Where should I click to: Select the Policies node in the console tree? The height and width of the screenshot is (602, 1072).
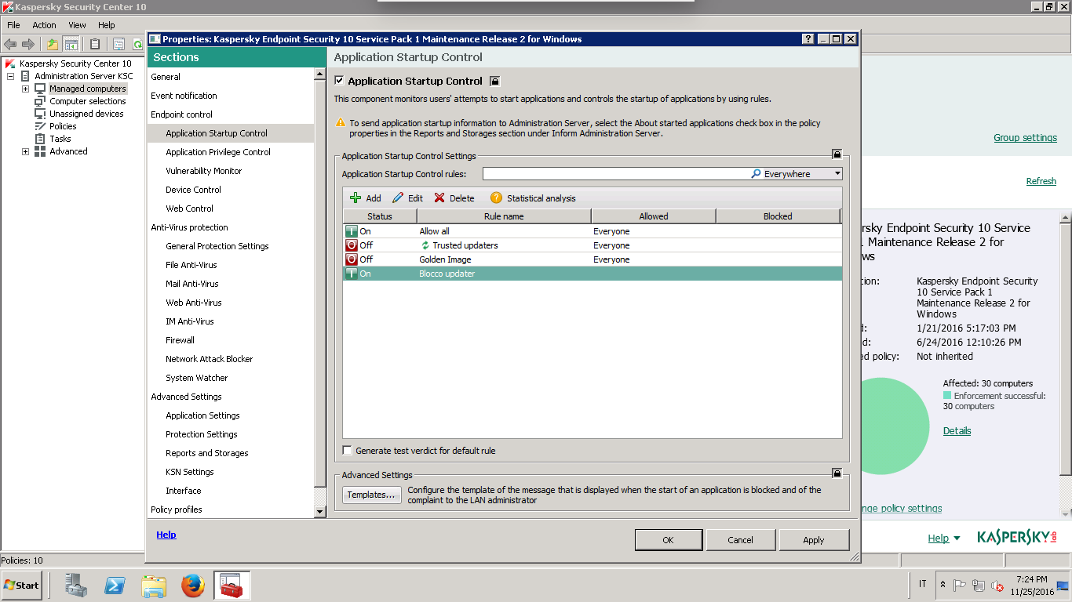coord(63,126)
